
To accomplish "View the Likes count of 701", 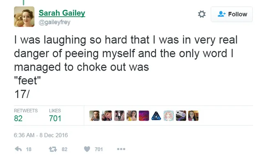I will (x=55, y=118).
